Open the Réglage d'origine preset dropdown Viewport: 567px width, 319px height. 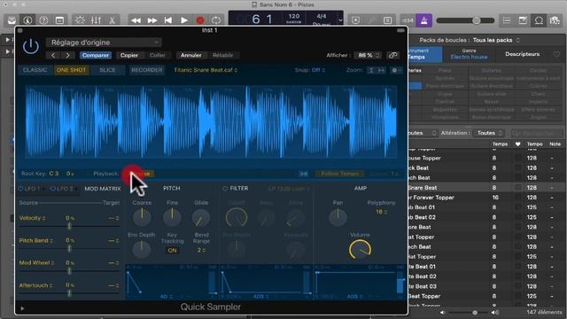tap(104, 43)
